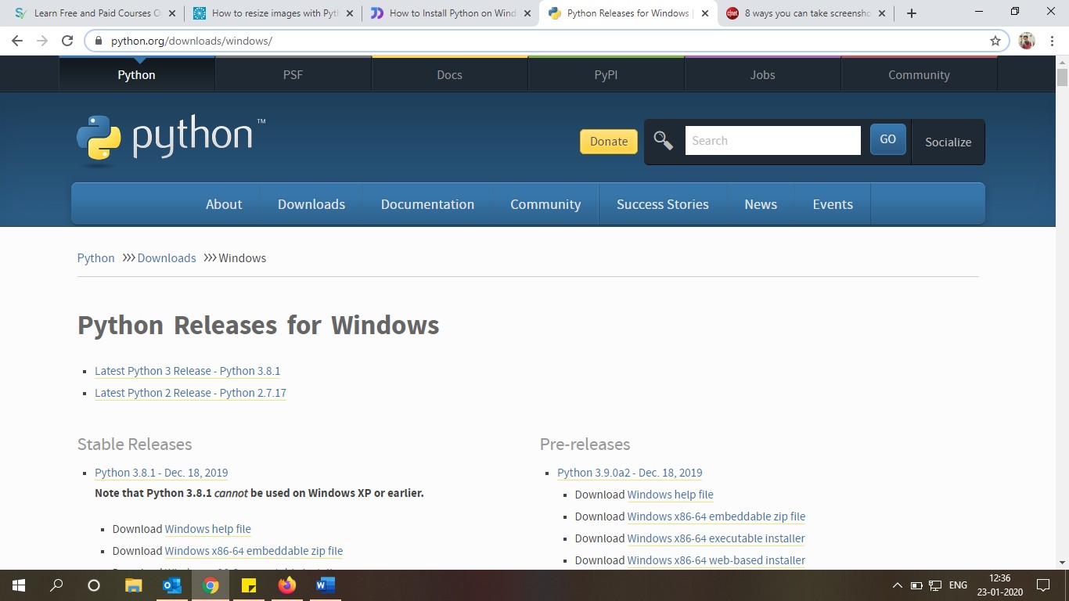Open the Chrome profile avatar
Image resolution: width=1069 pixels, height=601 pixels.
[x=1027, y=41]
